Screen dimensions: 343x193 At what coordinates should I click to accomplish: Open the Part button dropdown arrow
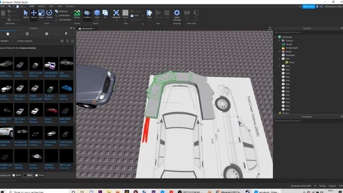click(x=97, y=20)
